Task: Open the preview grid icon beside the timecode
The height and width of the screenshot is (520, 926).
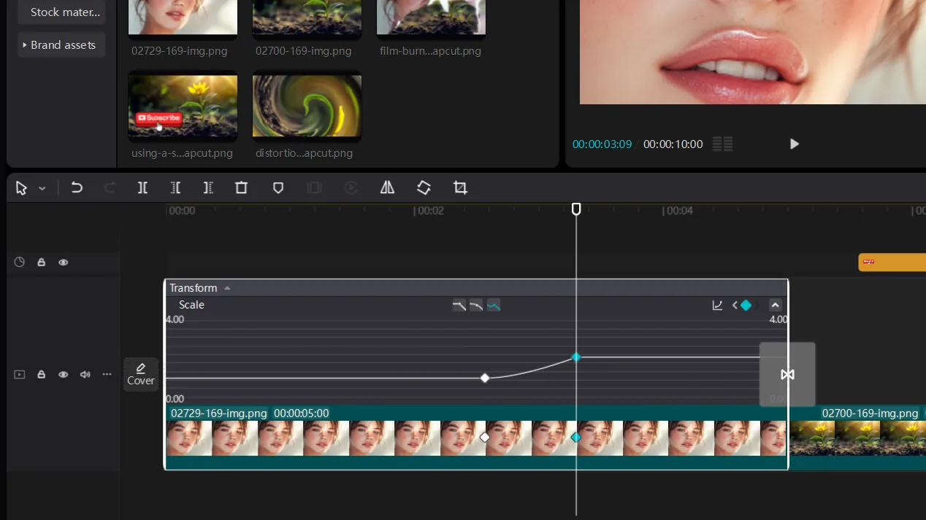Action: (x=722, y=144)
